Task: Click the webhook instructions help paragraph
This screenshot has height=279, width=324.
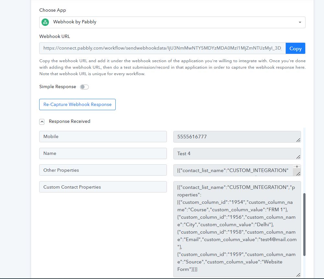Action: click(x=172, y=67)
